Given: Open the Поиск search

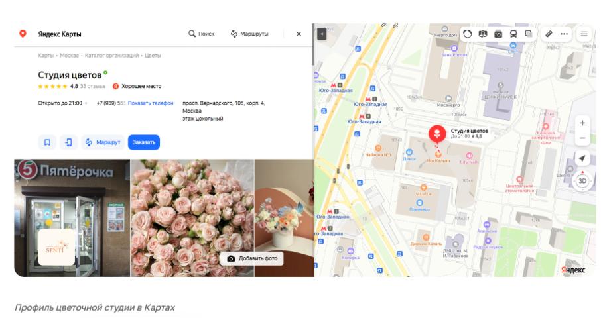Looking at the screenshot, I should pos(201,34).
